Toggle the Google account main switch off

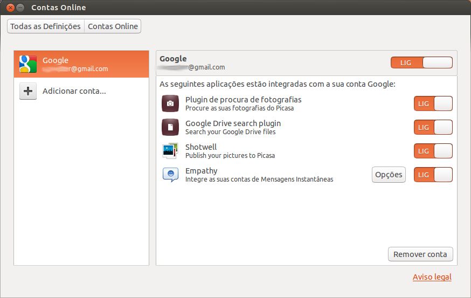pyautogui.click(x=421, y=63)
